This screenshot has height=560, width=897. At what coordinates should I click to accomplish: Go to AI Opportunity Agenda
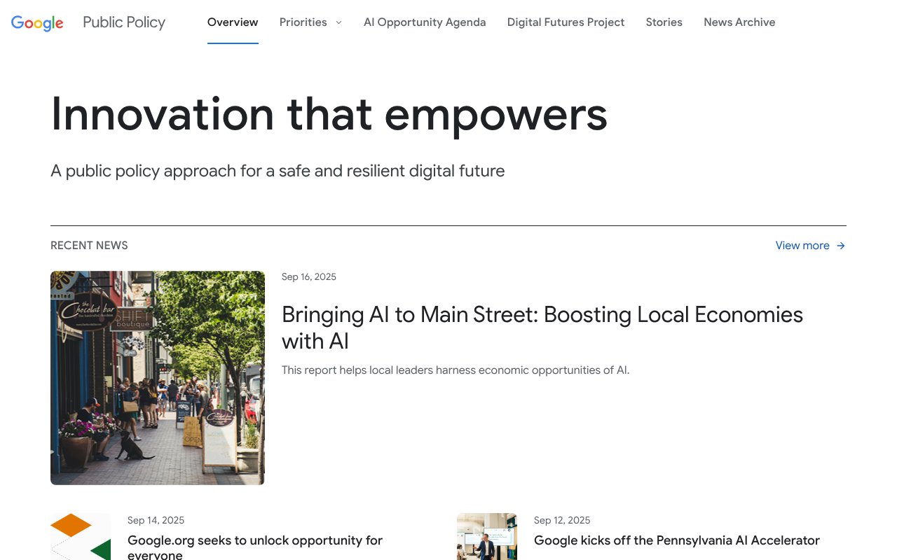[425, 22]
